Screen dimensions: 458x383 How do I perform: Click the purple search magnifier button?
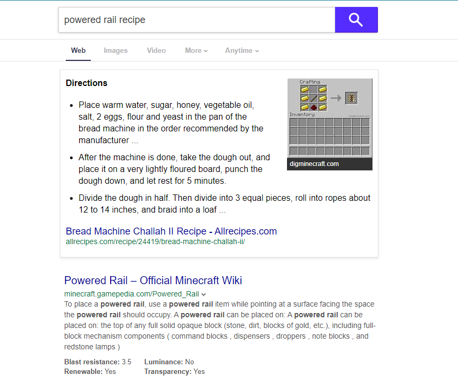[356, 20]
